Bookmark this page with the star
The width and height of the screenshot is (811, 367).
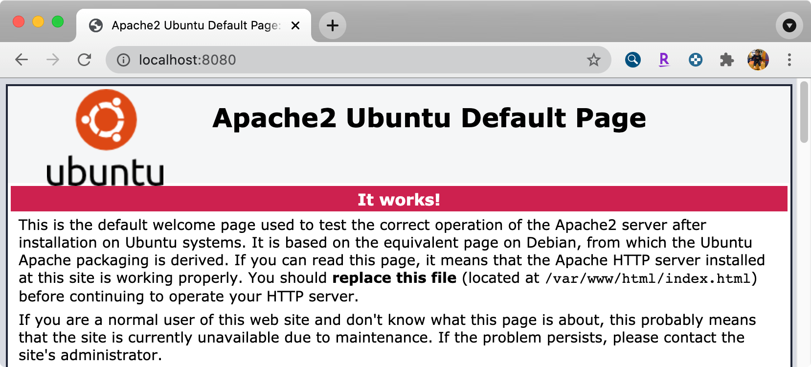coord(593,60)
